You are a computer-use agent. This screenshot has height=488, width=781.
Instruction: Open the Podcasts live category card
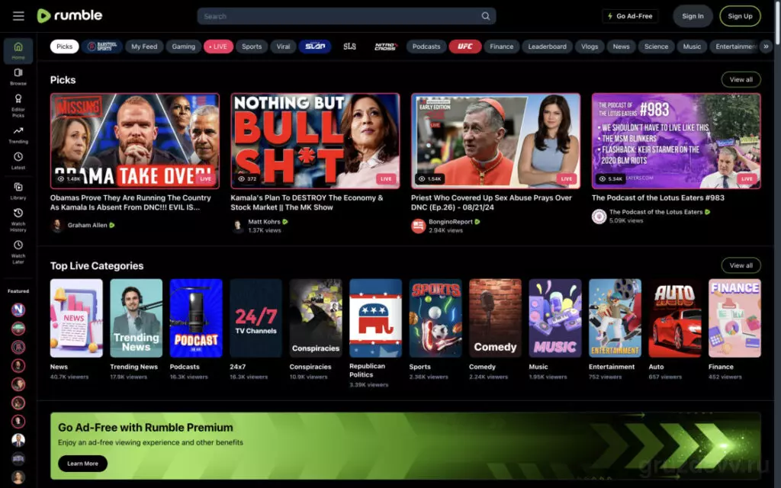click(x=196, y=318)
